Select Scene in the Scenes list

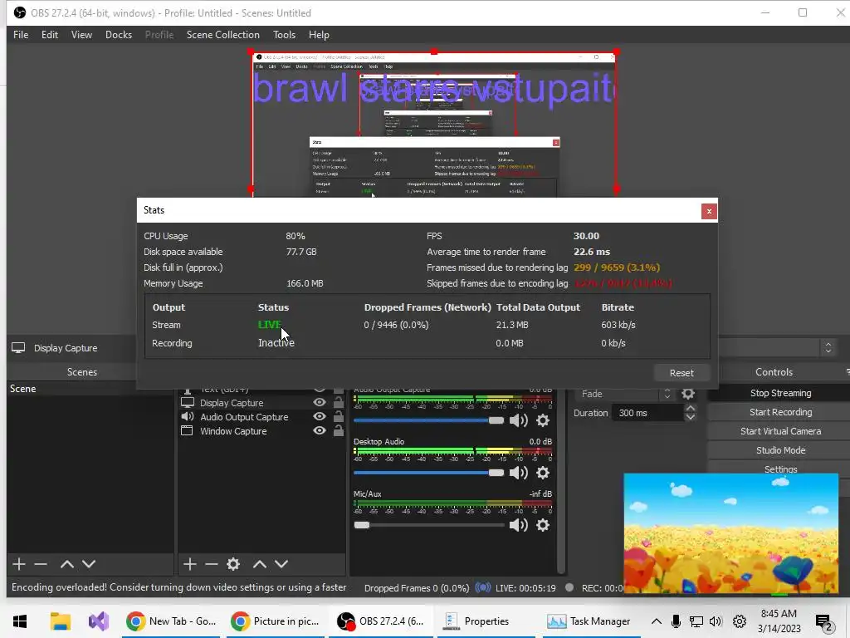[x=90, y=389]
